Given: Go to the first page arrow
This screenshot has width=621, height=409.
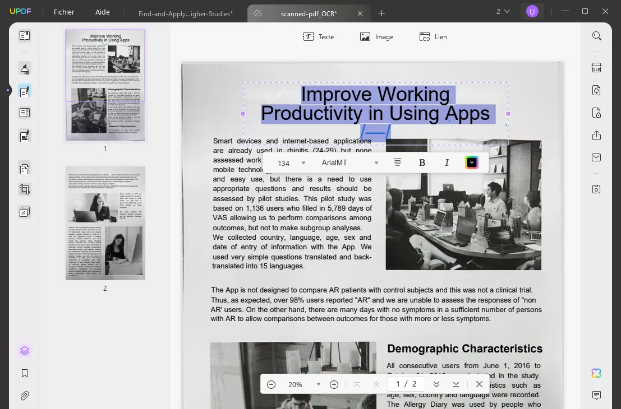Looking at the screenshot, I should 357,384.
